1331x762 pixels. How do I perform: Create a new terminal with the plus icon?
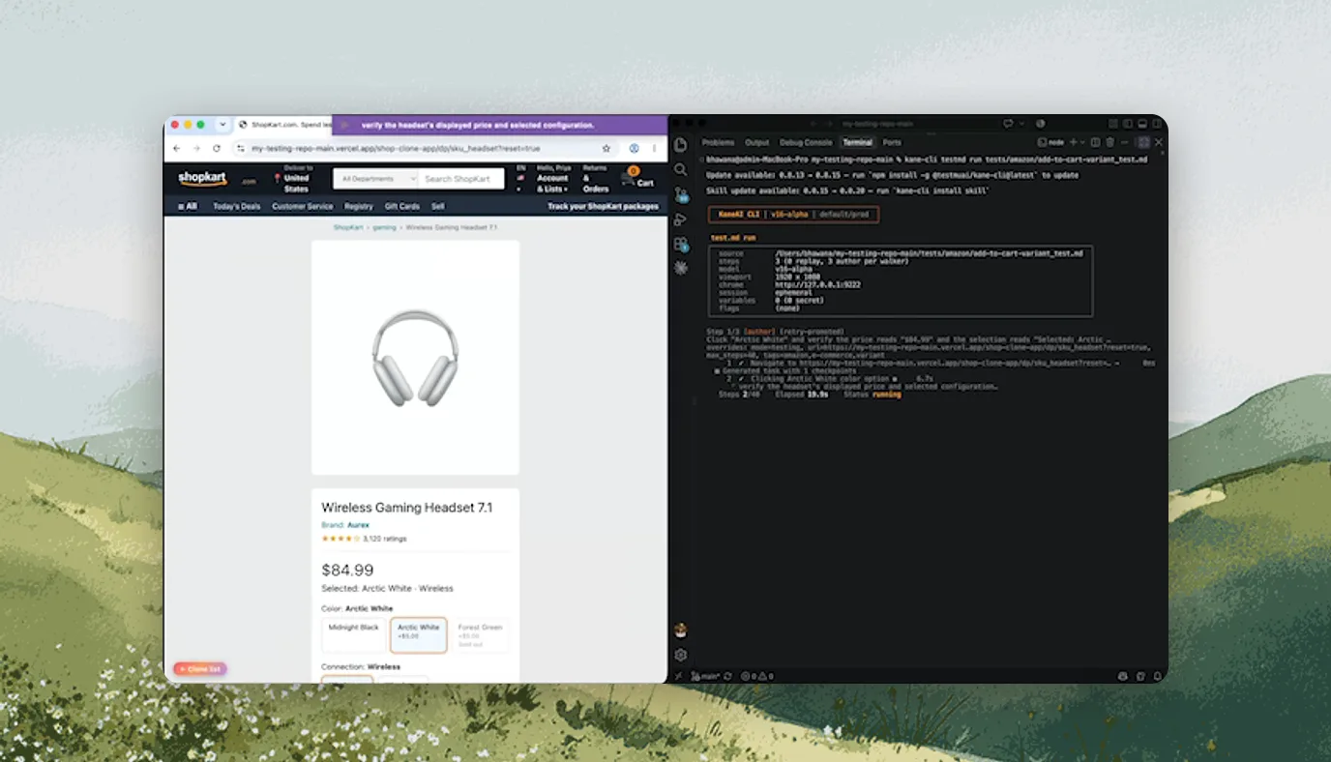[x=1073, y=142]
